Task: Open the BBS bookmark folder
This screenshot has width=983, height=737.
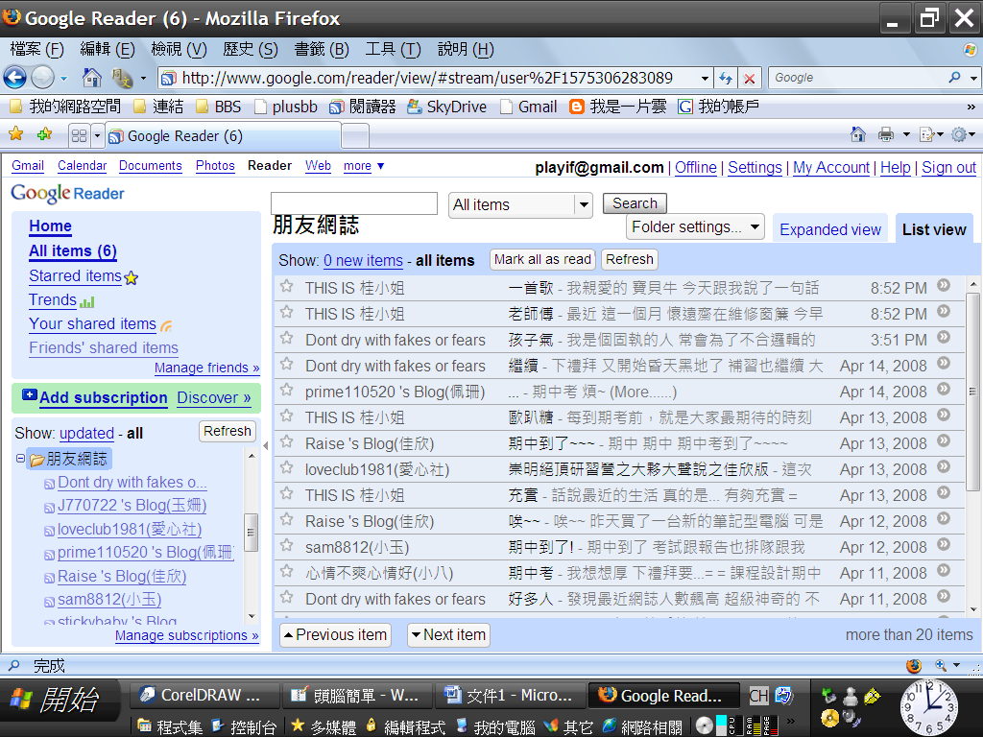Action: pos(218,107)
